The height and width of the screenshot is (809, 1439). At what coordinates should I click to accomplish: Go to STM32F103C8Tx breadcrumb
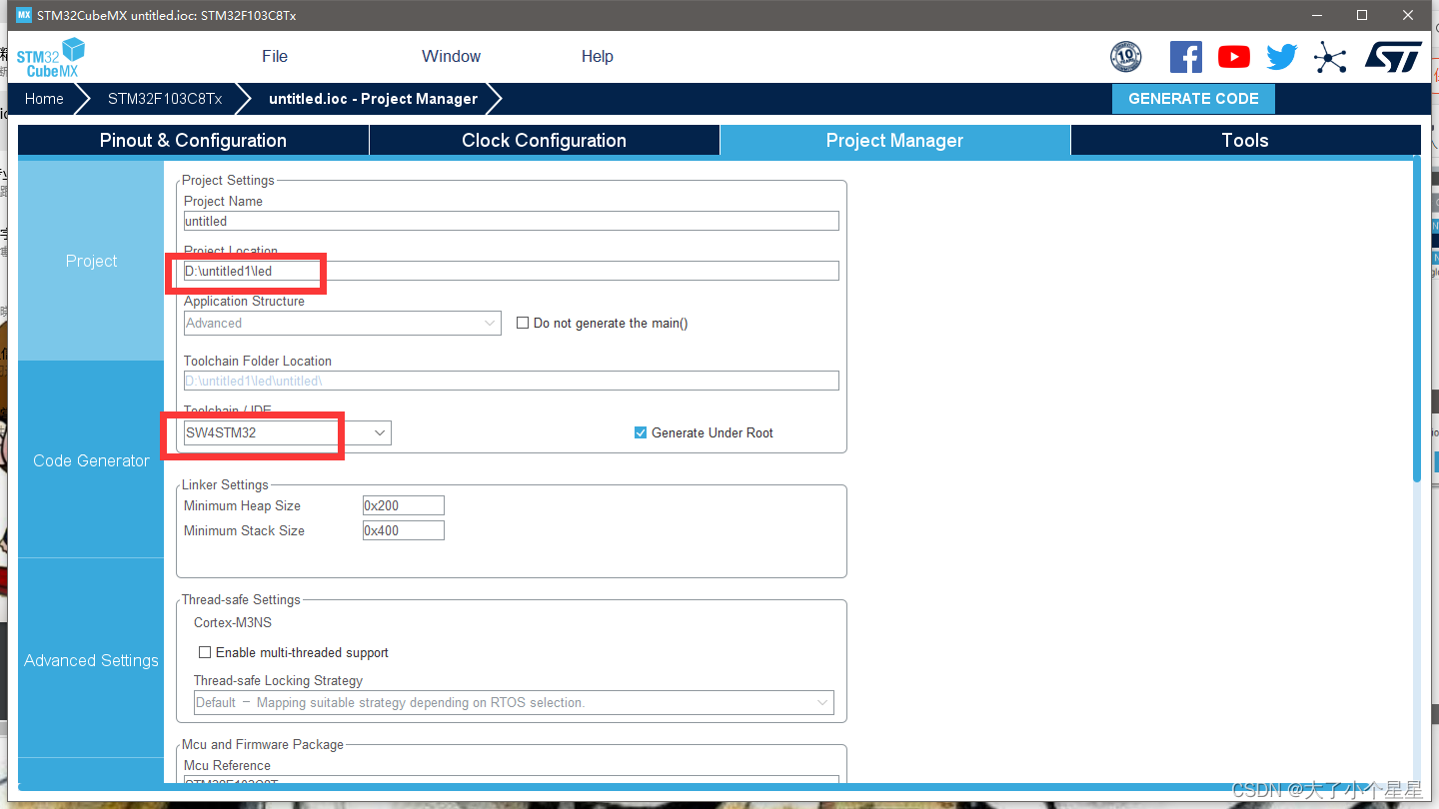pyautogui.click(x=165, y=99)
